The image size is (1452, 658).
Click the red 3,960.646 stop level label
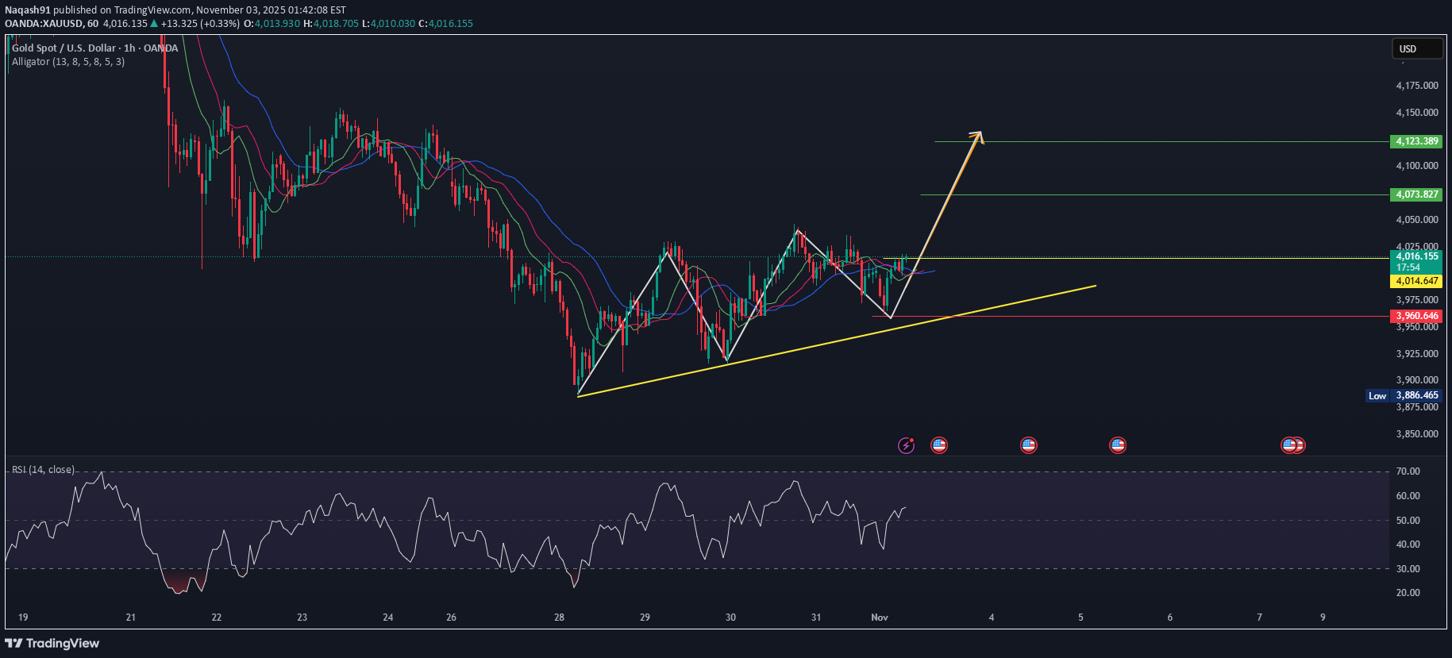[x=1417, y=316]
